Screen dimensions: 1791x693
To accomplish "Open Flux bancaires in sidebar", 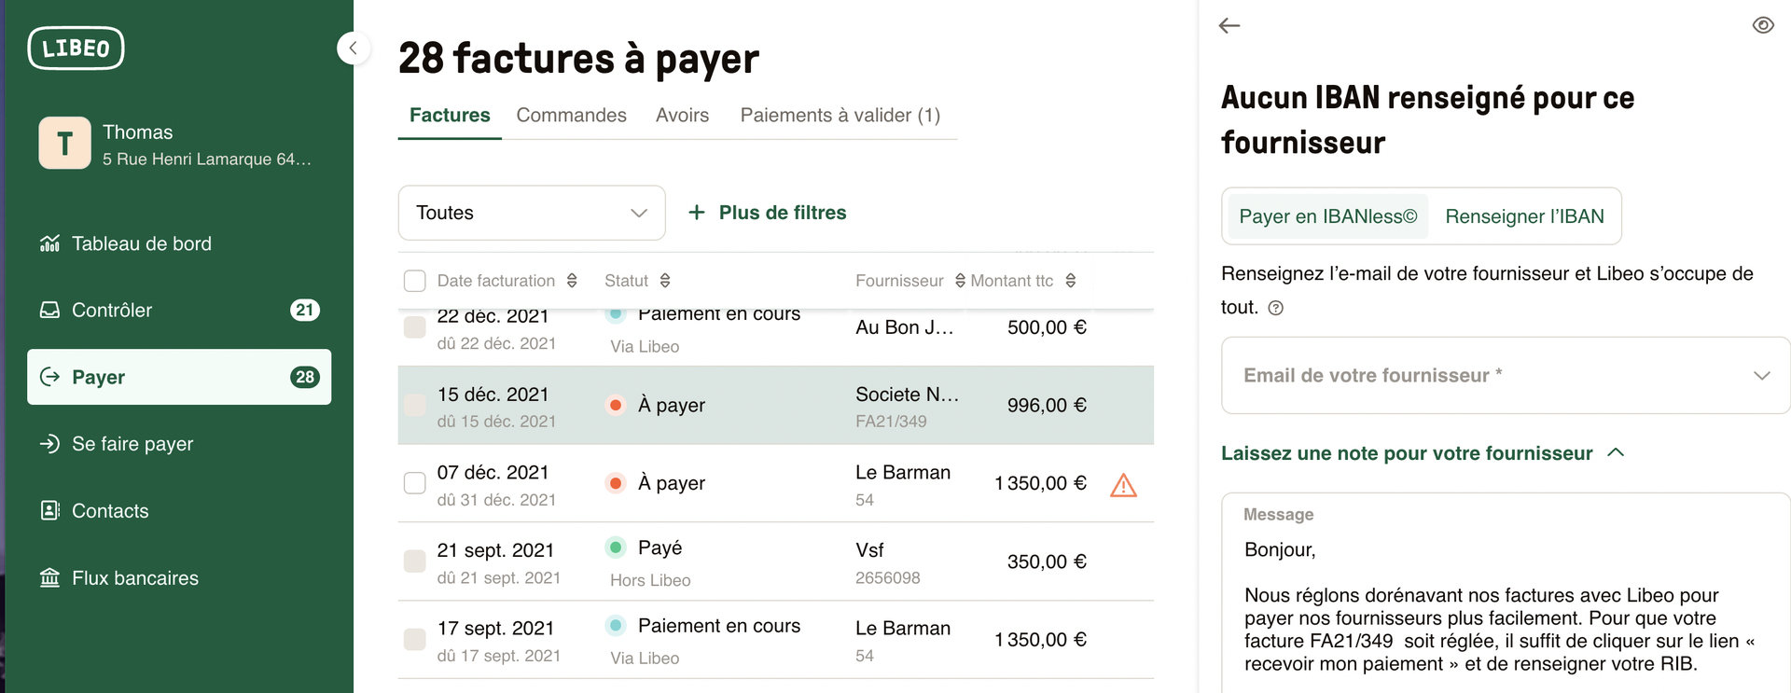I will (x=134, y=578).
